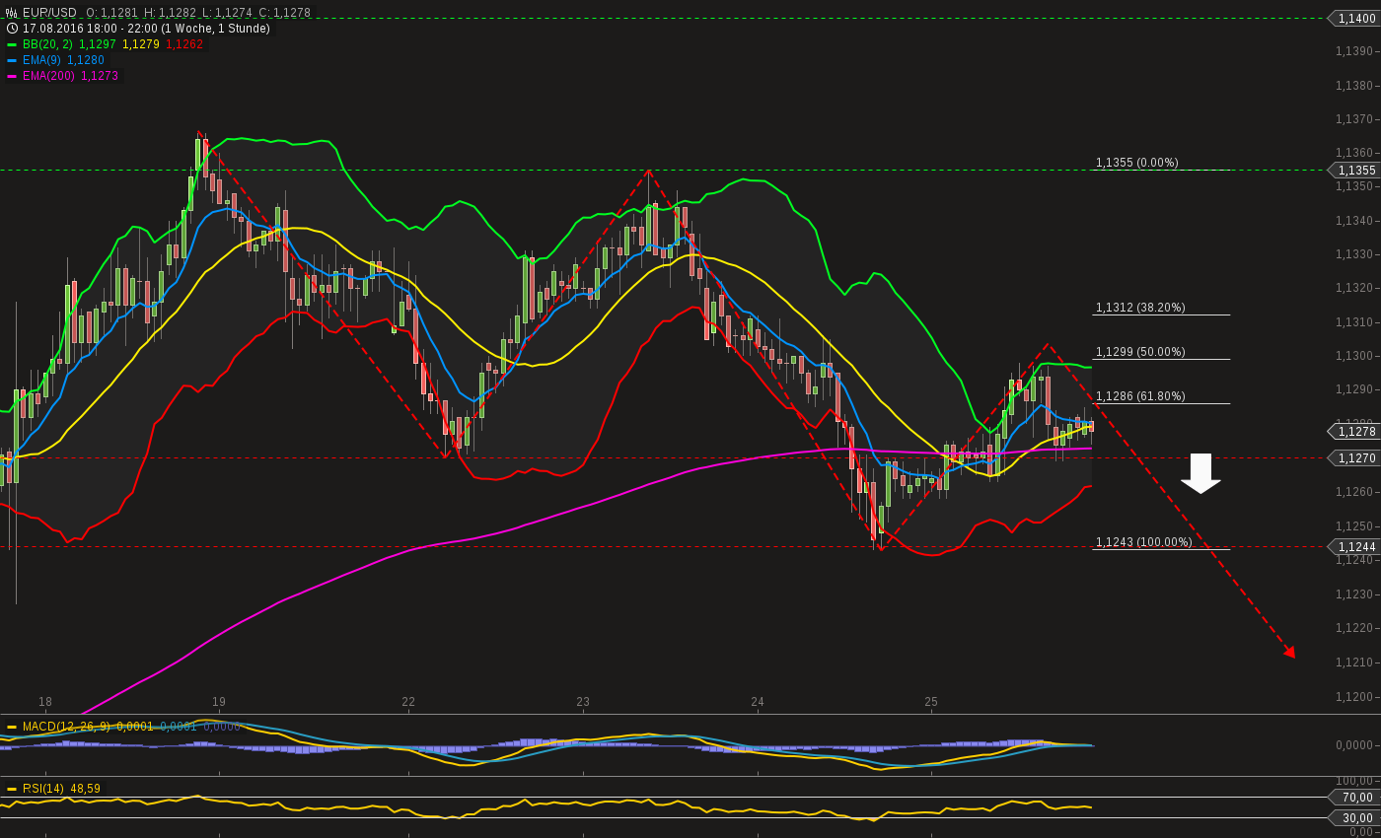Click the EMA(9) value 1,1280
The height and width of the screenshot is (838, 1381).
click(x=86, y=60)
